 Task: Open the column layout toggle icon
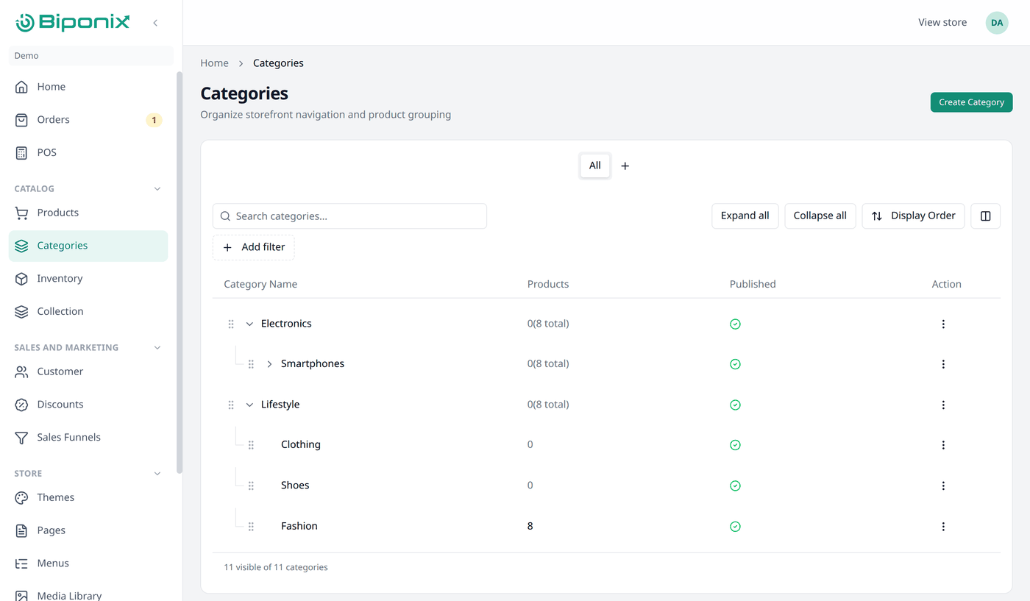[x=986, y=216]
